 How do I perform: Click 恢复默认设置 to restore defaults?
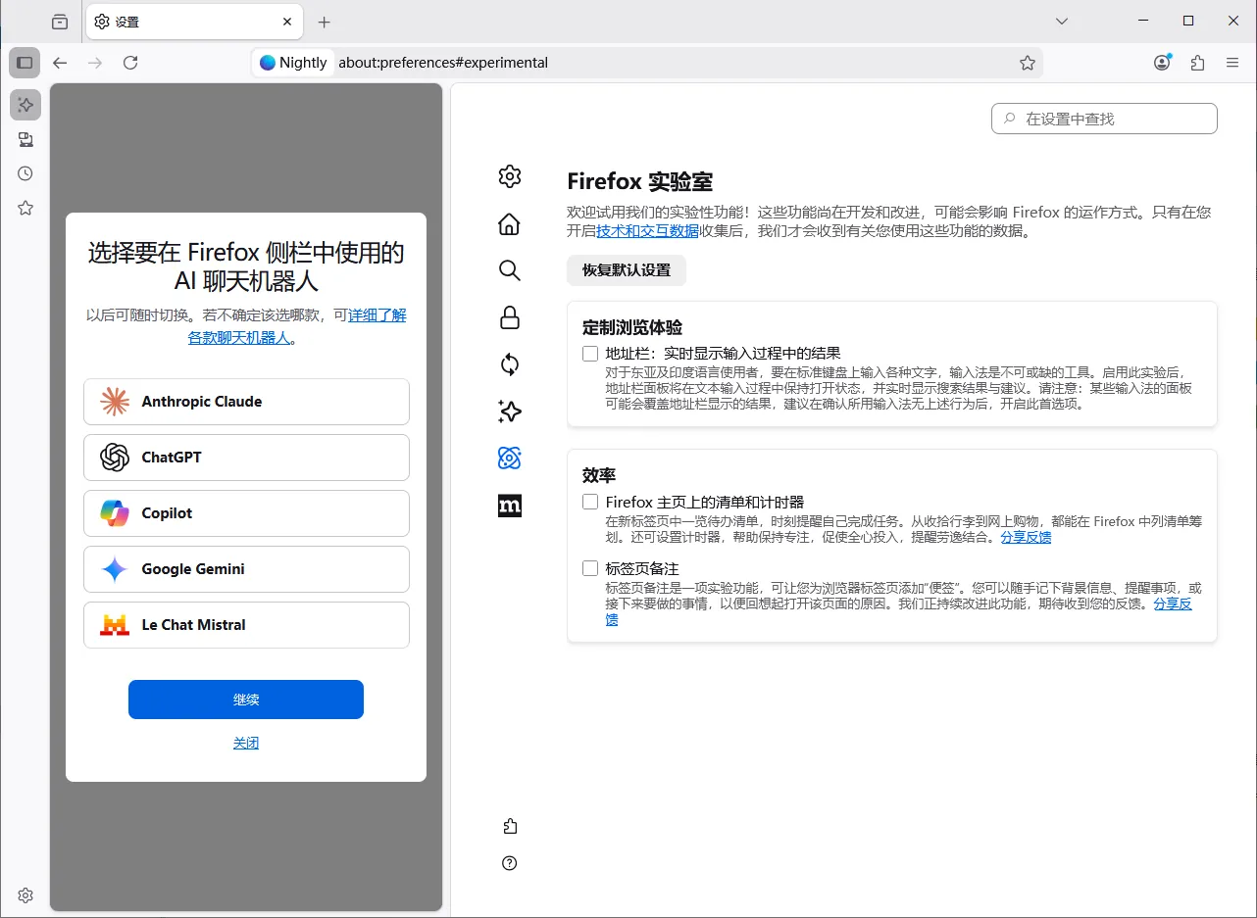point(626,270)
